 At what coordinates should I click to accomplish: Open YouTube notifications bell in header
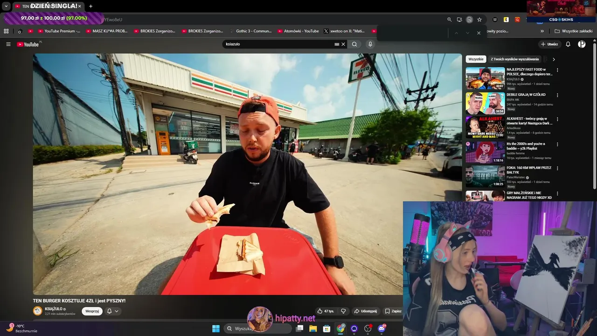tap(568, 44)
